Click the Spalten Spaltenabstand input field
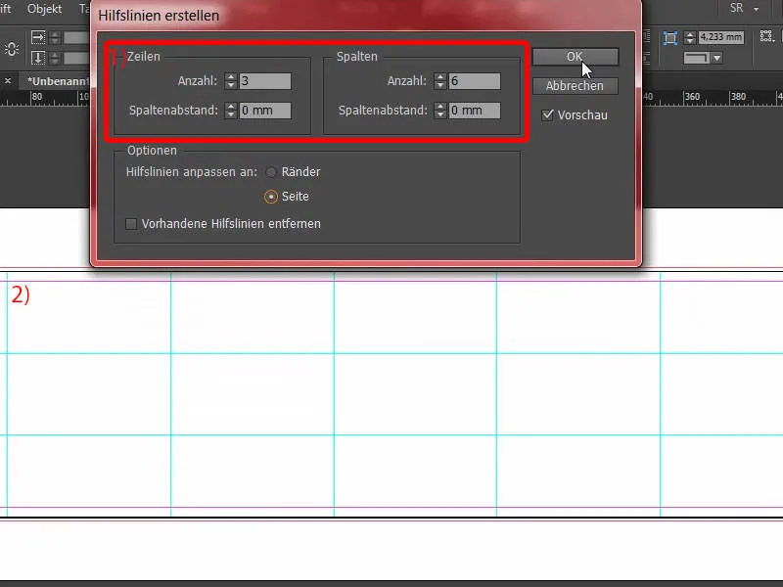783x587 pixels. coord(475,111)
